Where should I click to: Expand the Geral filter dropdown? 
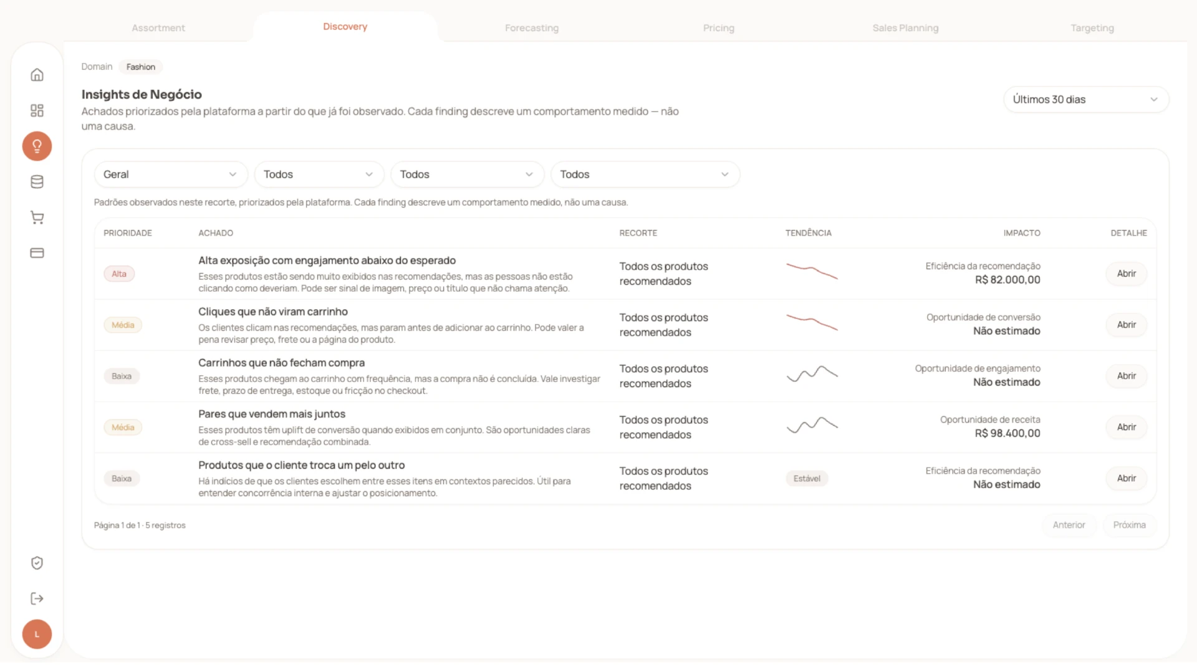(x=171, y=175)
